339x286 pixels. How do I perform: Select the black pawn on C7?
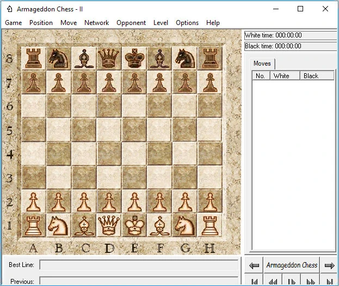pos(84,82)
